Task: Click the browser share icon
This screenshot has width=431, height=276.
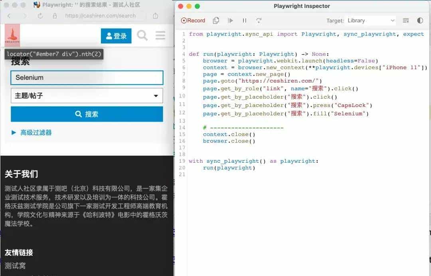Action: [x=155, y=15]
